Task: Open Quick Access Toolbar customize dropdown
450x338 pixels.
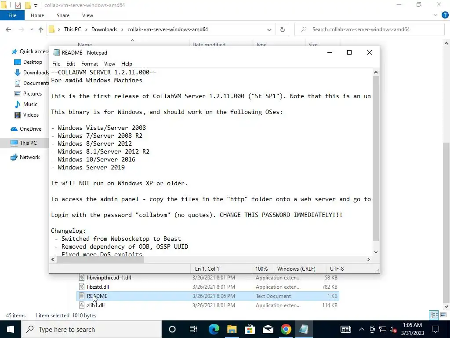Action: point(36,5)
